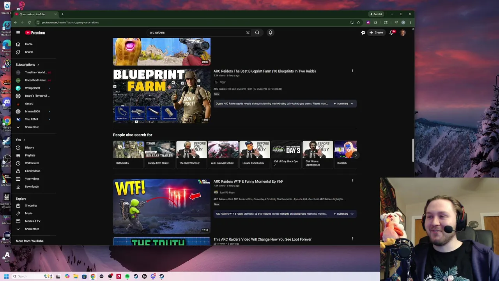
Task: Open the YouTube hamburger guide menu
Action: 18,33
